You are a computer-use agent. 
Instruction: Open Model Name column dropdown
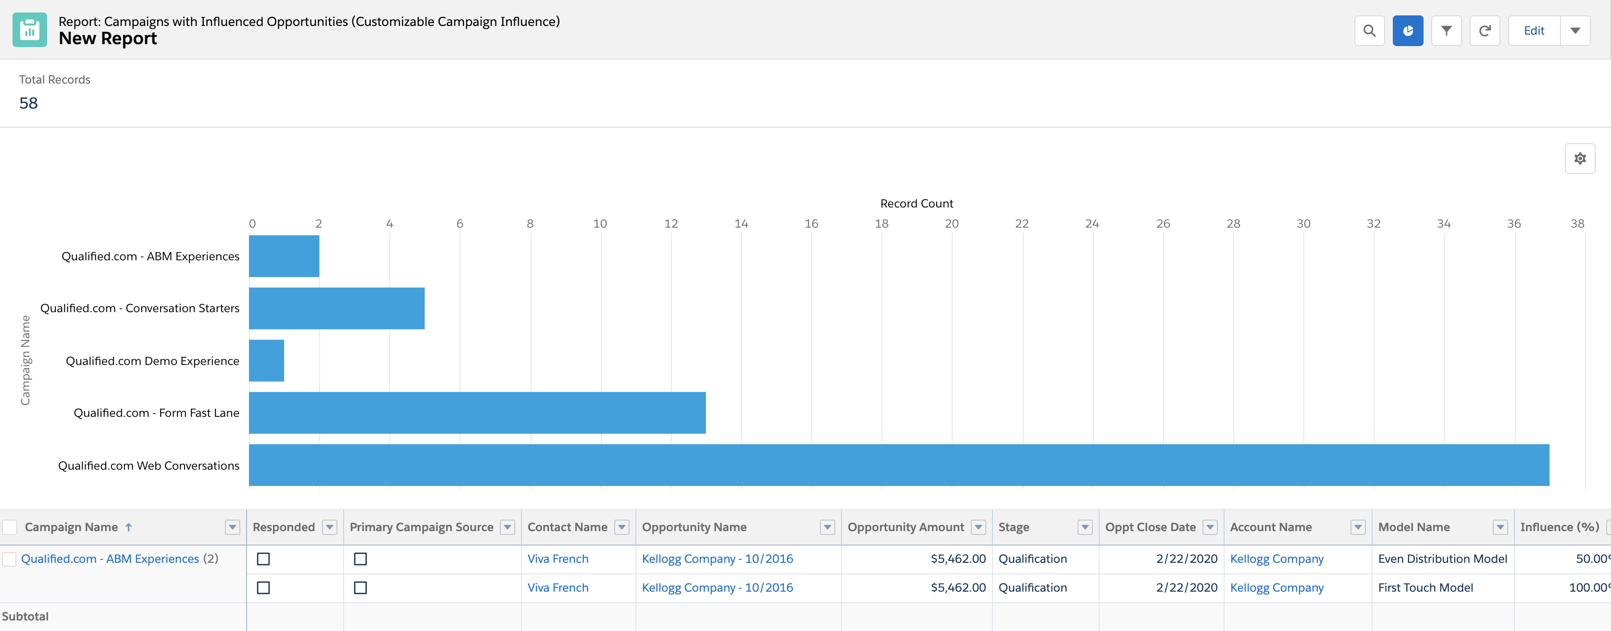point(1500,527)
